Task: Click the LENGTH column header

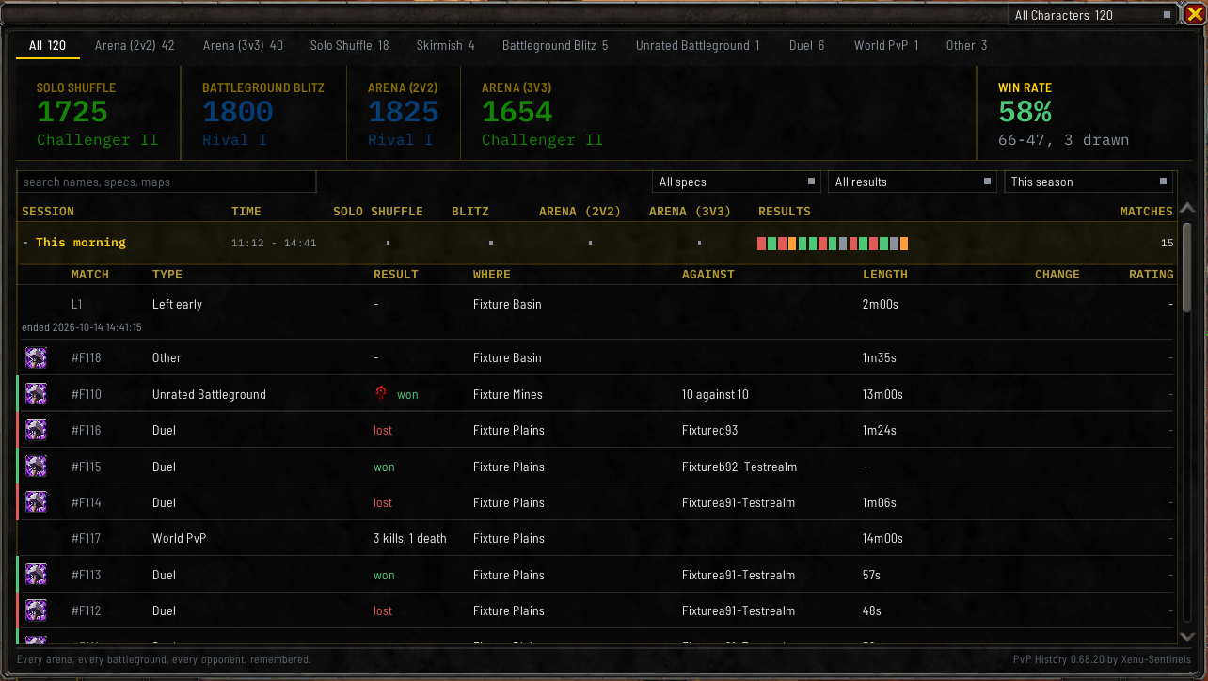Action: (x=885, y=275)
